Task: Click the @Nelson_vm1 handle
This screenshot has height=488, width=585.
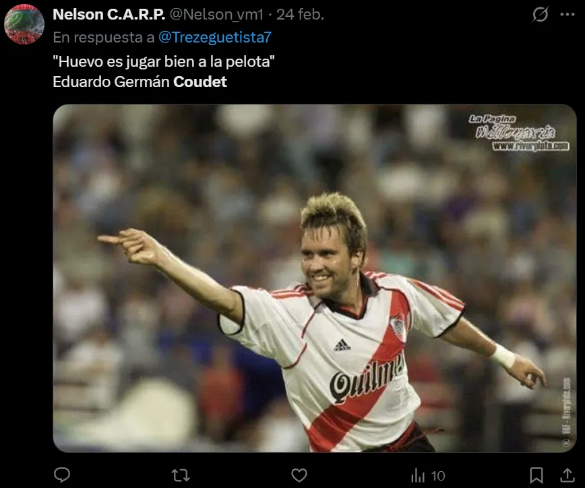Action: click(216, 15)
